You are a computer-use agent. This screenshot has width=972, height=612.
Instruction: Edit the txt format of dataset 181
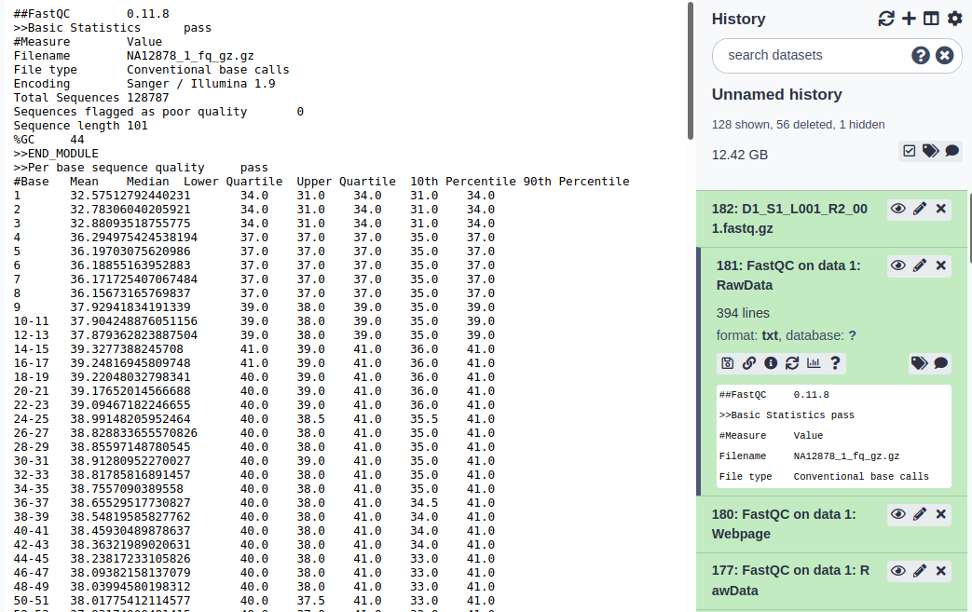[x=770, y=335]
